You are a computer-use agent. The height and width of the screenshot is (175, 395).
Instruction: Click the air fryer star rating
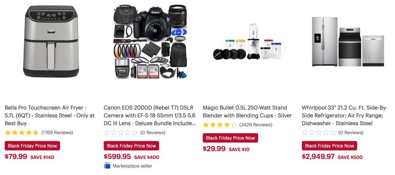click(x=22, y=133)
